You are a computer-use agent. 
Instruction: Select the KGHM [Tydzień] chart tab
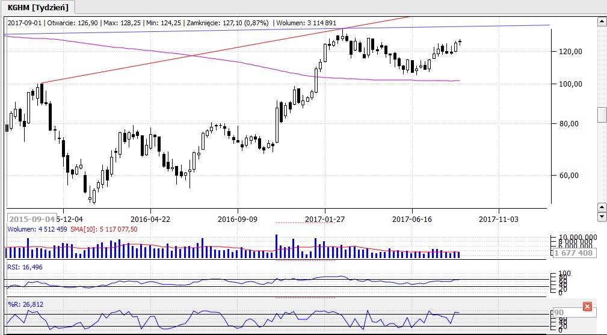pyautogui.click(x=38, y=7)
